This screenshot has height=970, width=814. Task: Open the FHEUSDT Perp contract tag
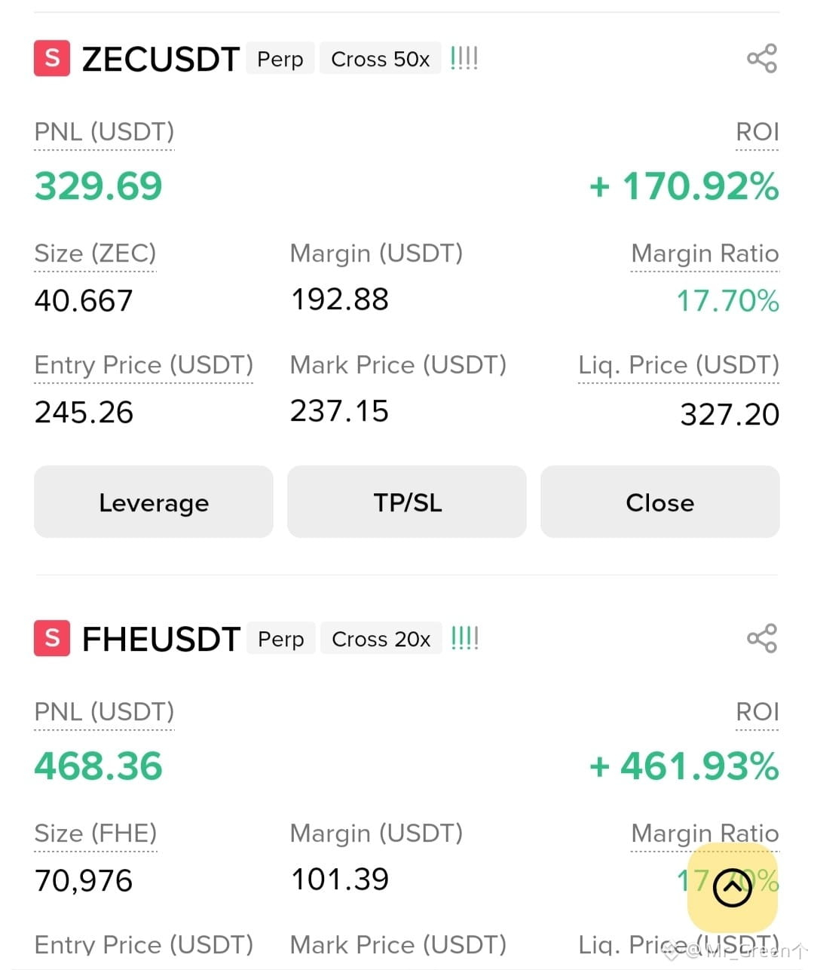pos(280,639)
